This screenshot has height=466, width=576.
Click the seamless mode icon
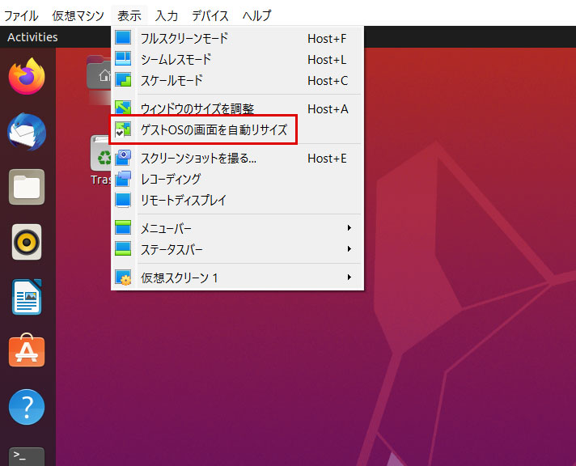point(123,58)
